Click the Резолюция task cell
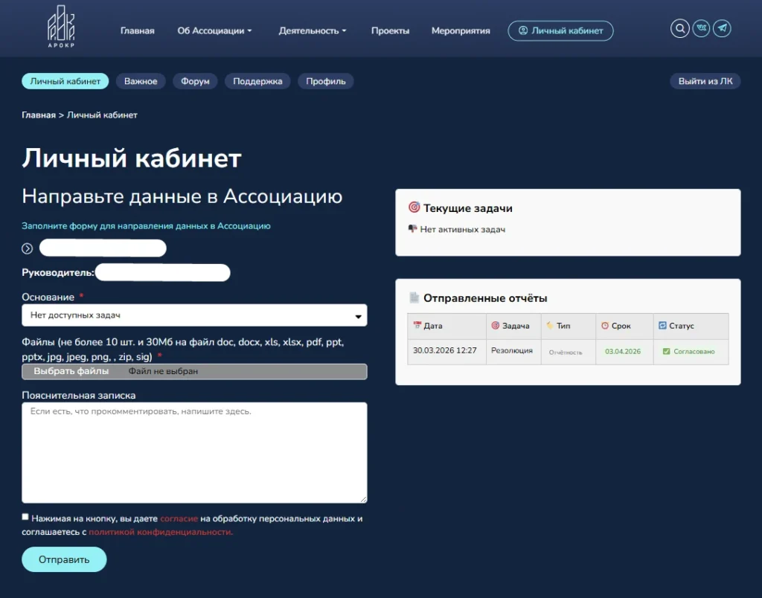 pos(512,350)
